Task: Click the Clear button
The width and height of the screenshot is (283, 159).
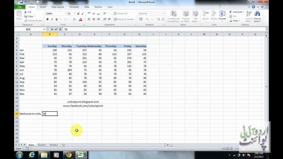Action: [x=234, y=21]
